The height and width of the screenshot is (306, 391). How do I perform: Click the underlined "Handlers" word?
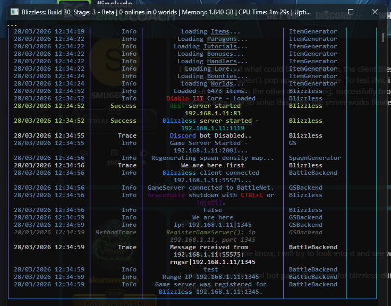[x=222, y=61]
